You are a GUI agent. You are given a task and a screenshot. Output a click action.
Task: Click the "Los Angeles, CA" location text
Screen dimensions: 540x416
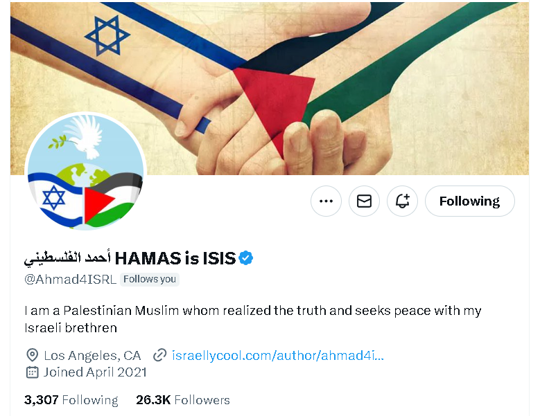point(92,356)
